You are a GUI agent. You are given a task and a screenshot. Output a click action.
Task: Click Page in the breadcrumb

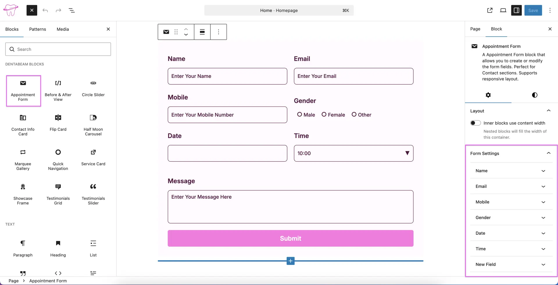14,281
